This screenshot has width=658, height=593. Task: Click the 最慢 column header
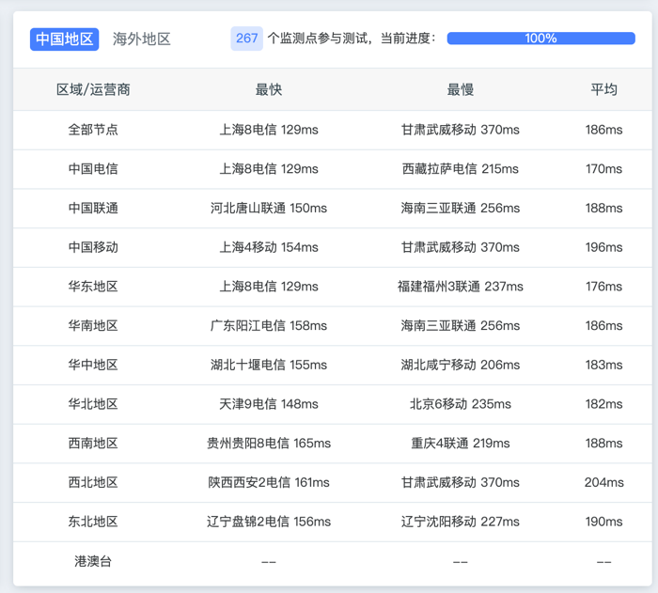point(461,89)
